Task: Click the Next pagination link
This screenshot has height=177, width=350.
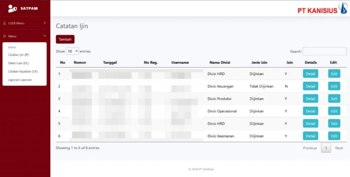Action: click(339, 148)
